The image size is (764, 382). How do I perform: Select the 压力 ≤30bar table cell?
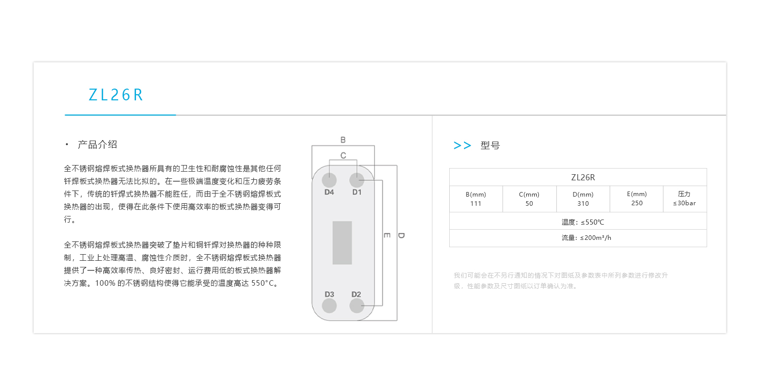[x=684, y=199]
